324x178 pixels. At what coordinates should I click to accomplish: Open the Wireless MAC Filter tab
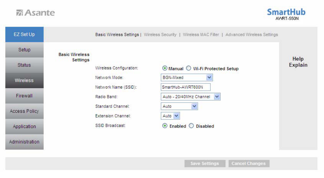[x=201, y=35]
